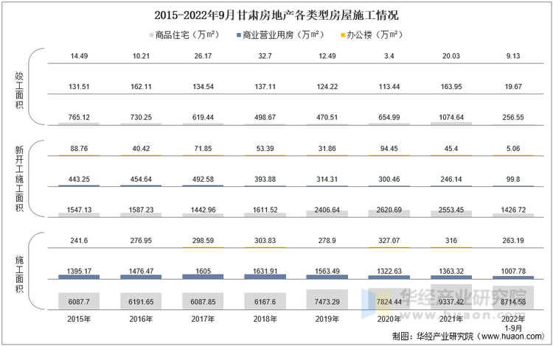Viewport: 553px width, 346px height.
Task: Click the gray 商品住宅 legend swatch
Action: [151, 35]
